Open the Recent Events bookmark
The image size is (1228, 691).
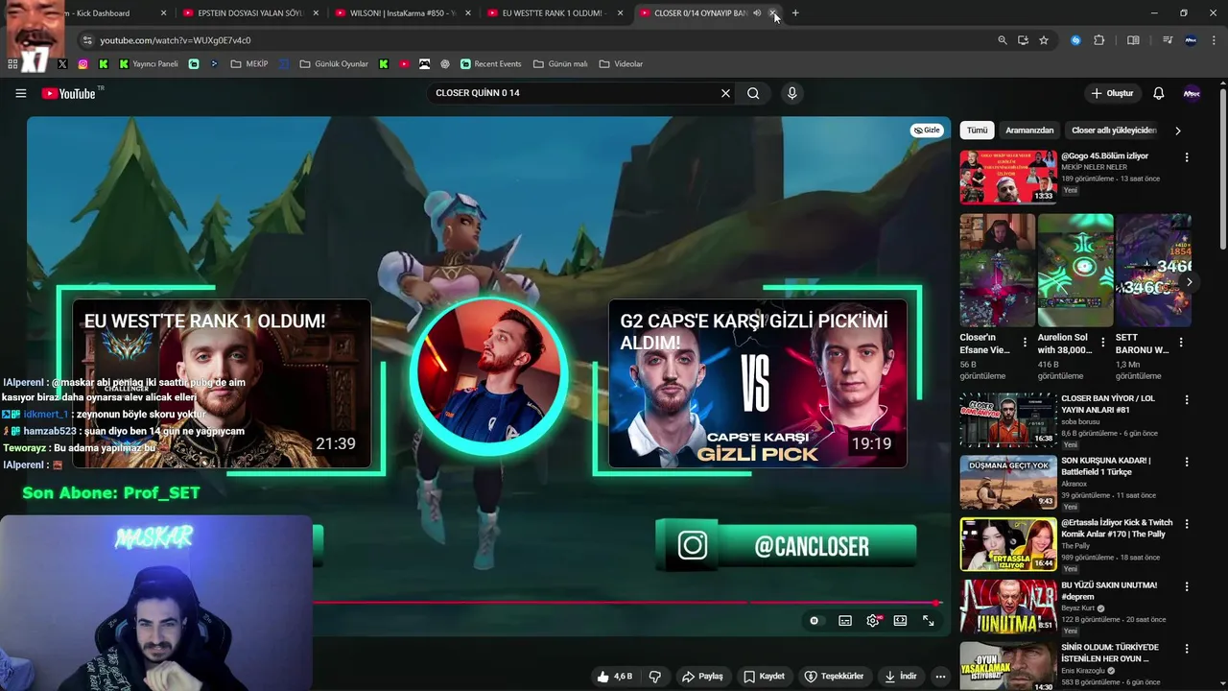[491, 64]
